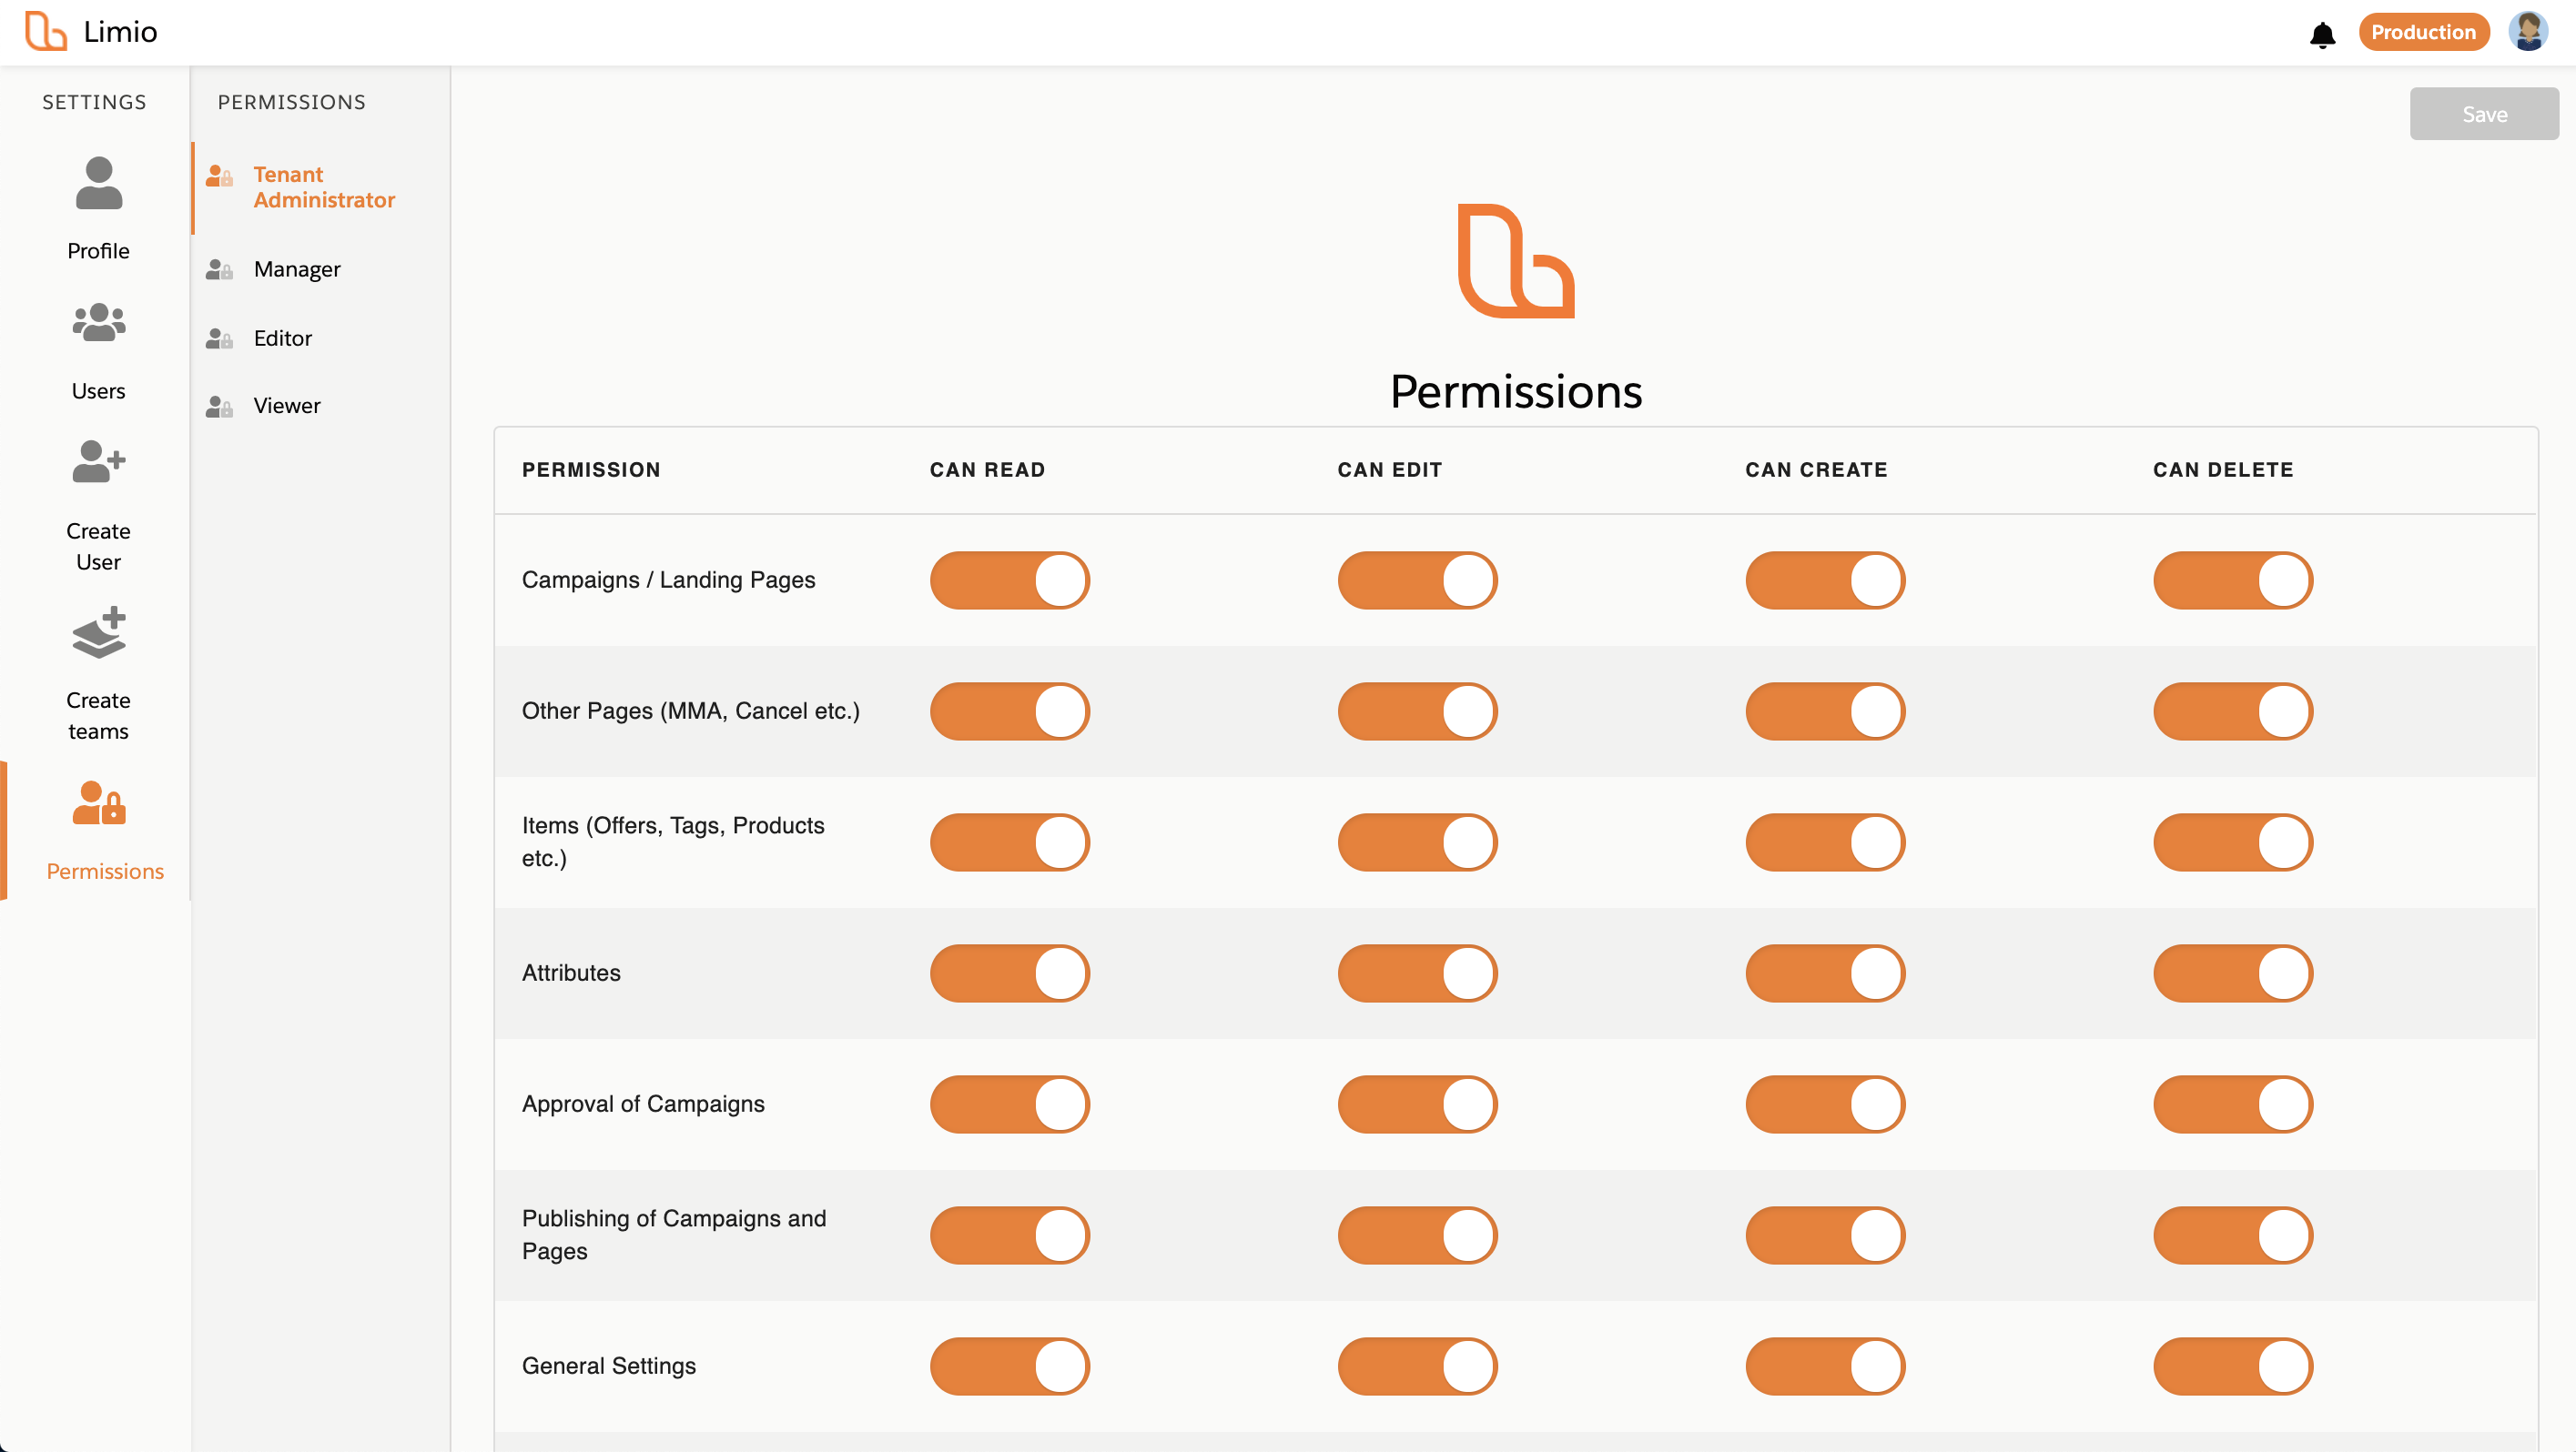The height and width of the screenshot is (1452, 2576).
Task: Select the Permissions lock icon in sidebar
Action: pyautogui.click(x=98, y=802)
